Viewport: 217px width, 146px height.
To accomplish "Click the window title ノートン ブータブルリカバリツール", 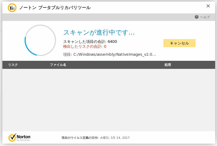I will click(55, 8).
